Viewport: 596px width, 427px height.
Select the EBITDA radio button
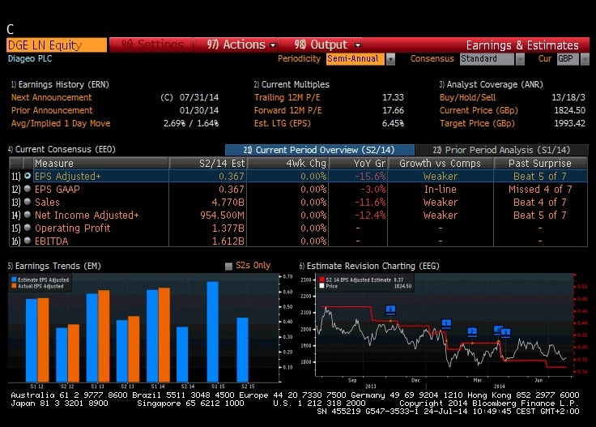pos(28,241)
